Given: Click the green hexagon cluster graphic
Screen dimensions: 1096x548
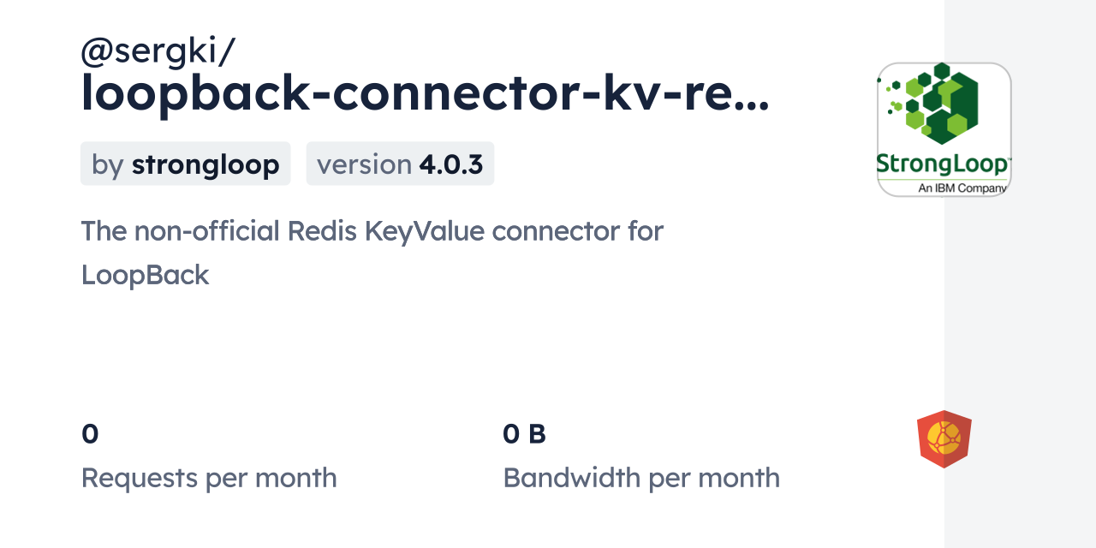Looking at the screenshot, I should pos(936,104).
